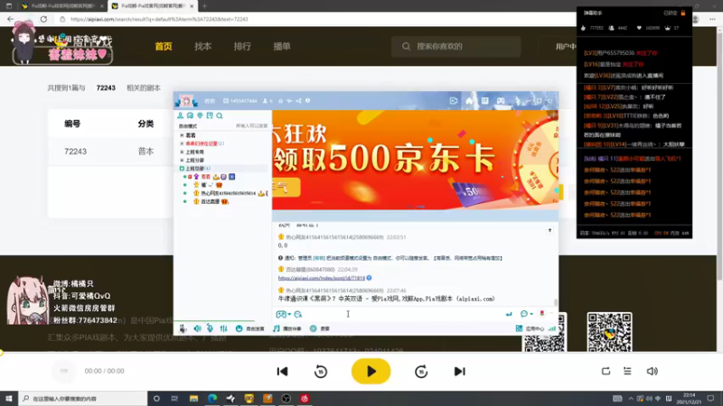
Task: Play the audio track
Action: pos(371,371)
